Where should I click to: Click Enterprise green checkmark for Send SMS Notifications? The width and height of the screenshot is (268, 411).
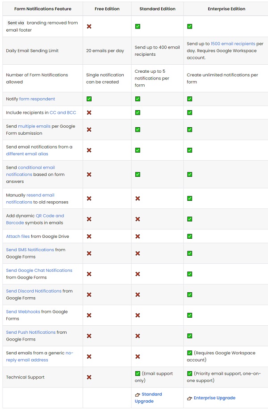189,253
